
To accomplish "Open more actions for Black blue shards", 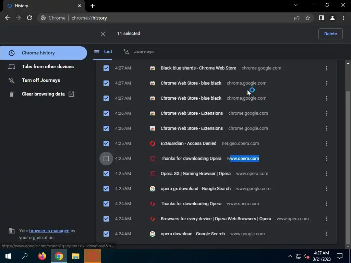I will (327, 68).
